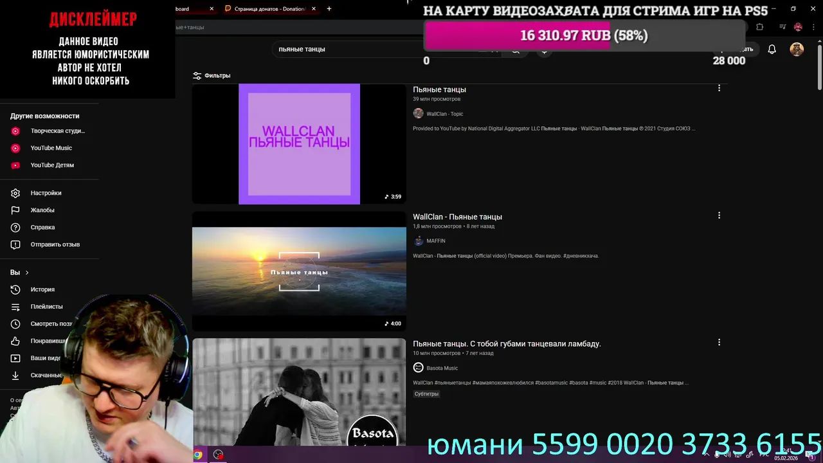The height and width of the screenshot is (463, 823).
Task: Click MAFFIN channel avatar
Action: pos(418,241)
